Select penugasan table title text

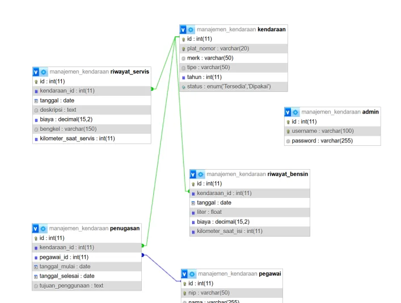(125, 228)
